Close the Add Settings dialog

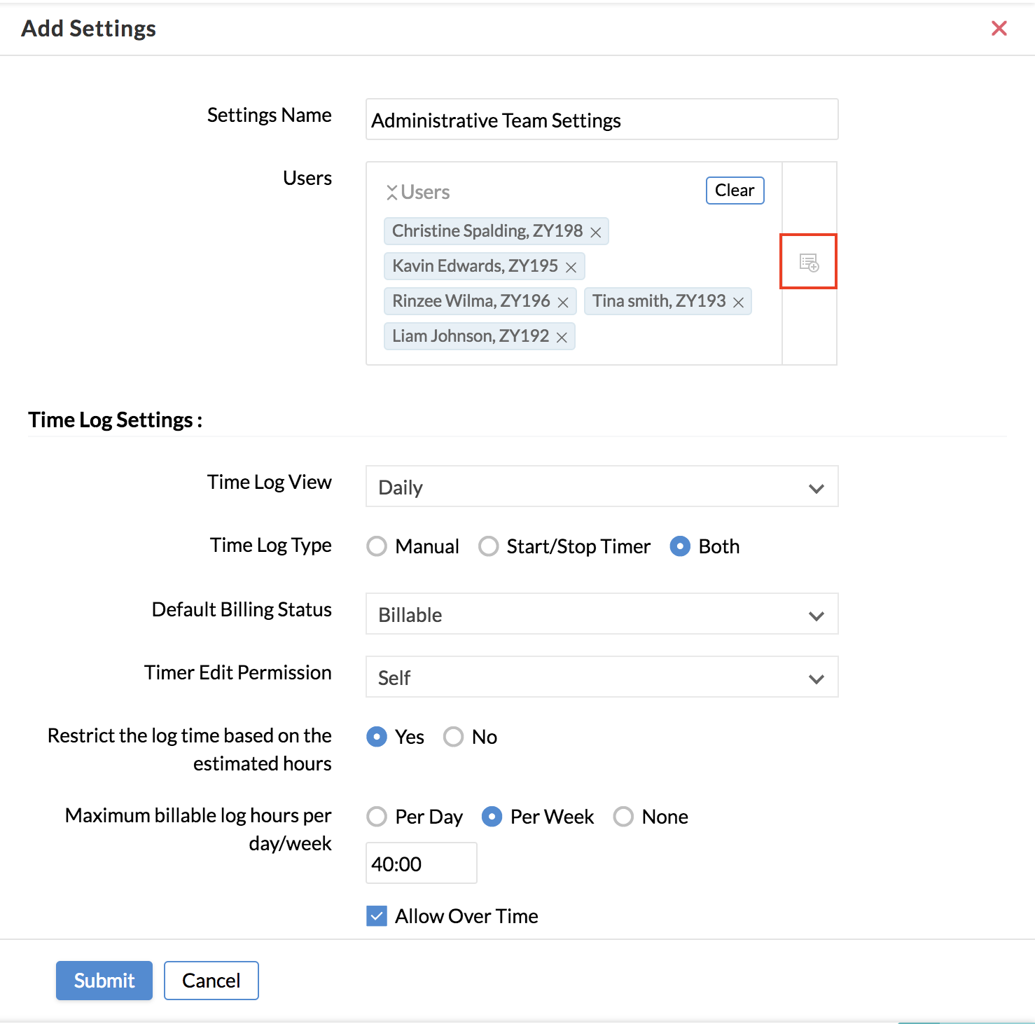(x=999, y=28)
